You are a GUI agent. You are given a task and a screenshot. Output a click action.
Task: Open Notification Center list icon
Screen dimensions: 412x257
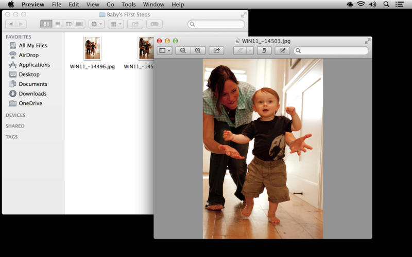pos(400,4)
